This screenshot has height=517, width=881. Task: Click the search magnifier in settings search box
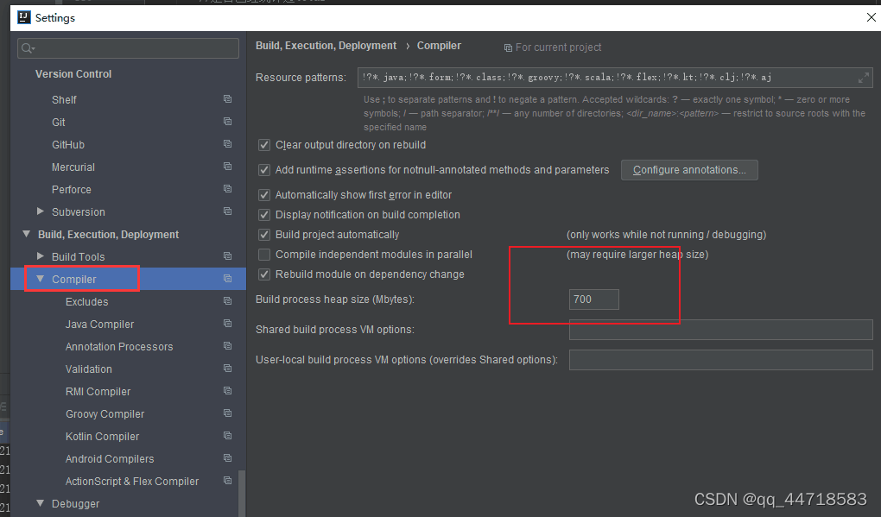click(x=27, y=48)
